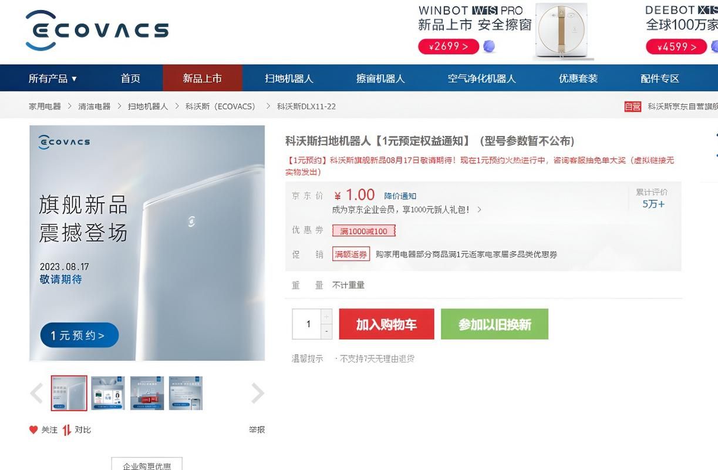
Task: Show next thumbnails with right arrow
Action: [258, 393]
